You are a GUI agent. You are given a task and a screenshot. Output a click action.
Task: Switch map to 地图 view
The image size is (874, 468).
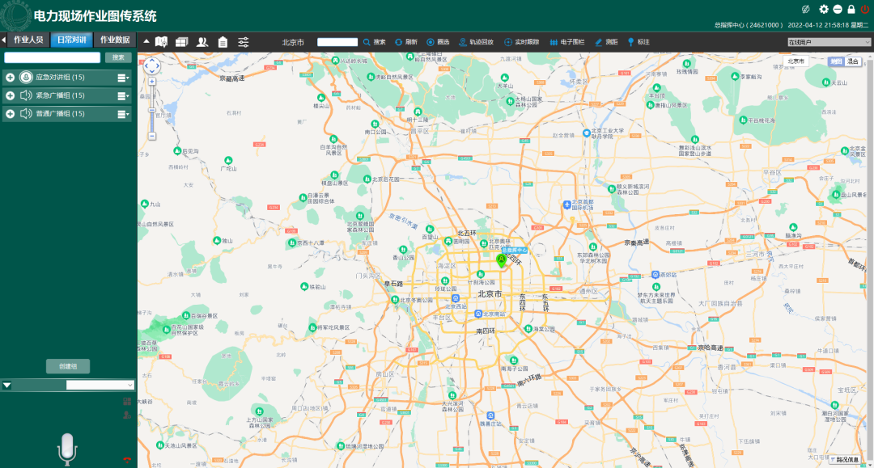click(835, 61)
